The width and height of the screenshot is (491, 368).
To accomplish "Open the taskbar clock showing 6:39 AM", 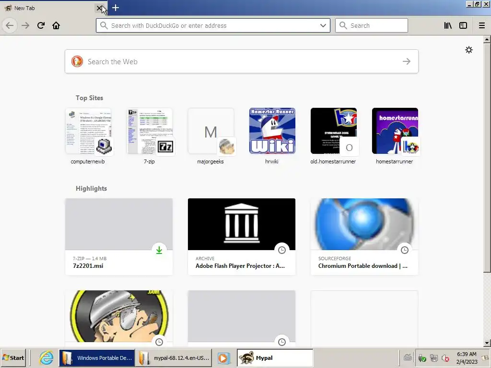I will coord(467,357).
